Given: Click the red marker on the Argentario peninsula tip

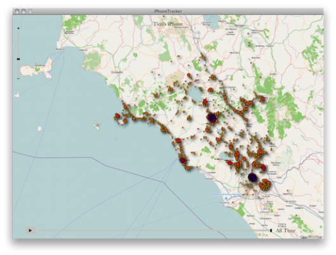Looking at the screenshot, I should (x=117, y=115).
